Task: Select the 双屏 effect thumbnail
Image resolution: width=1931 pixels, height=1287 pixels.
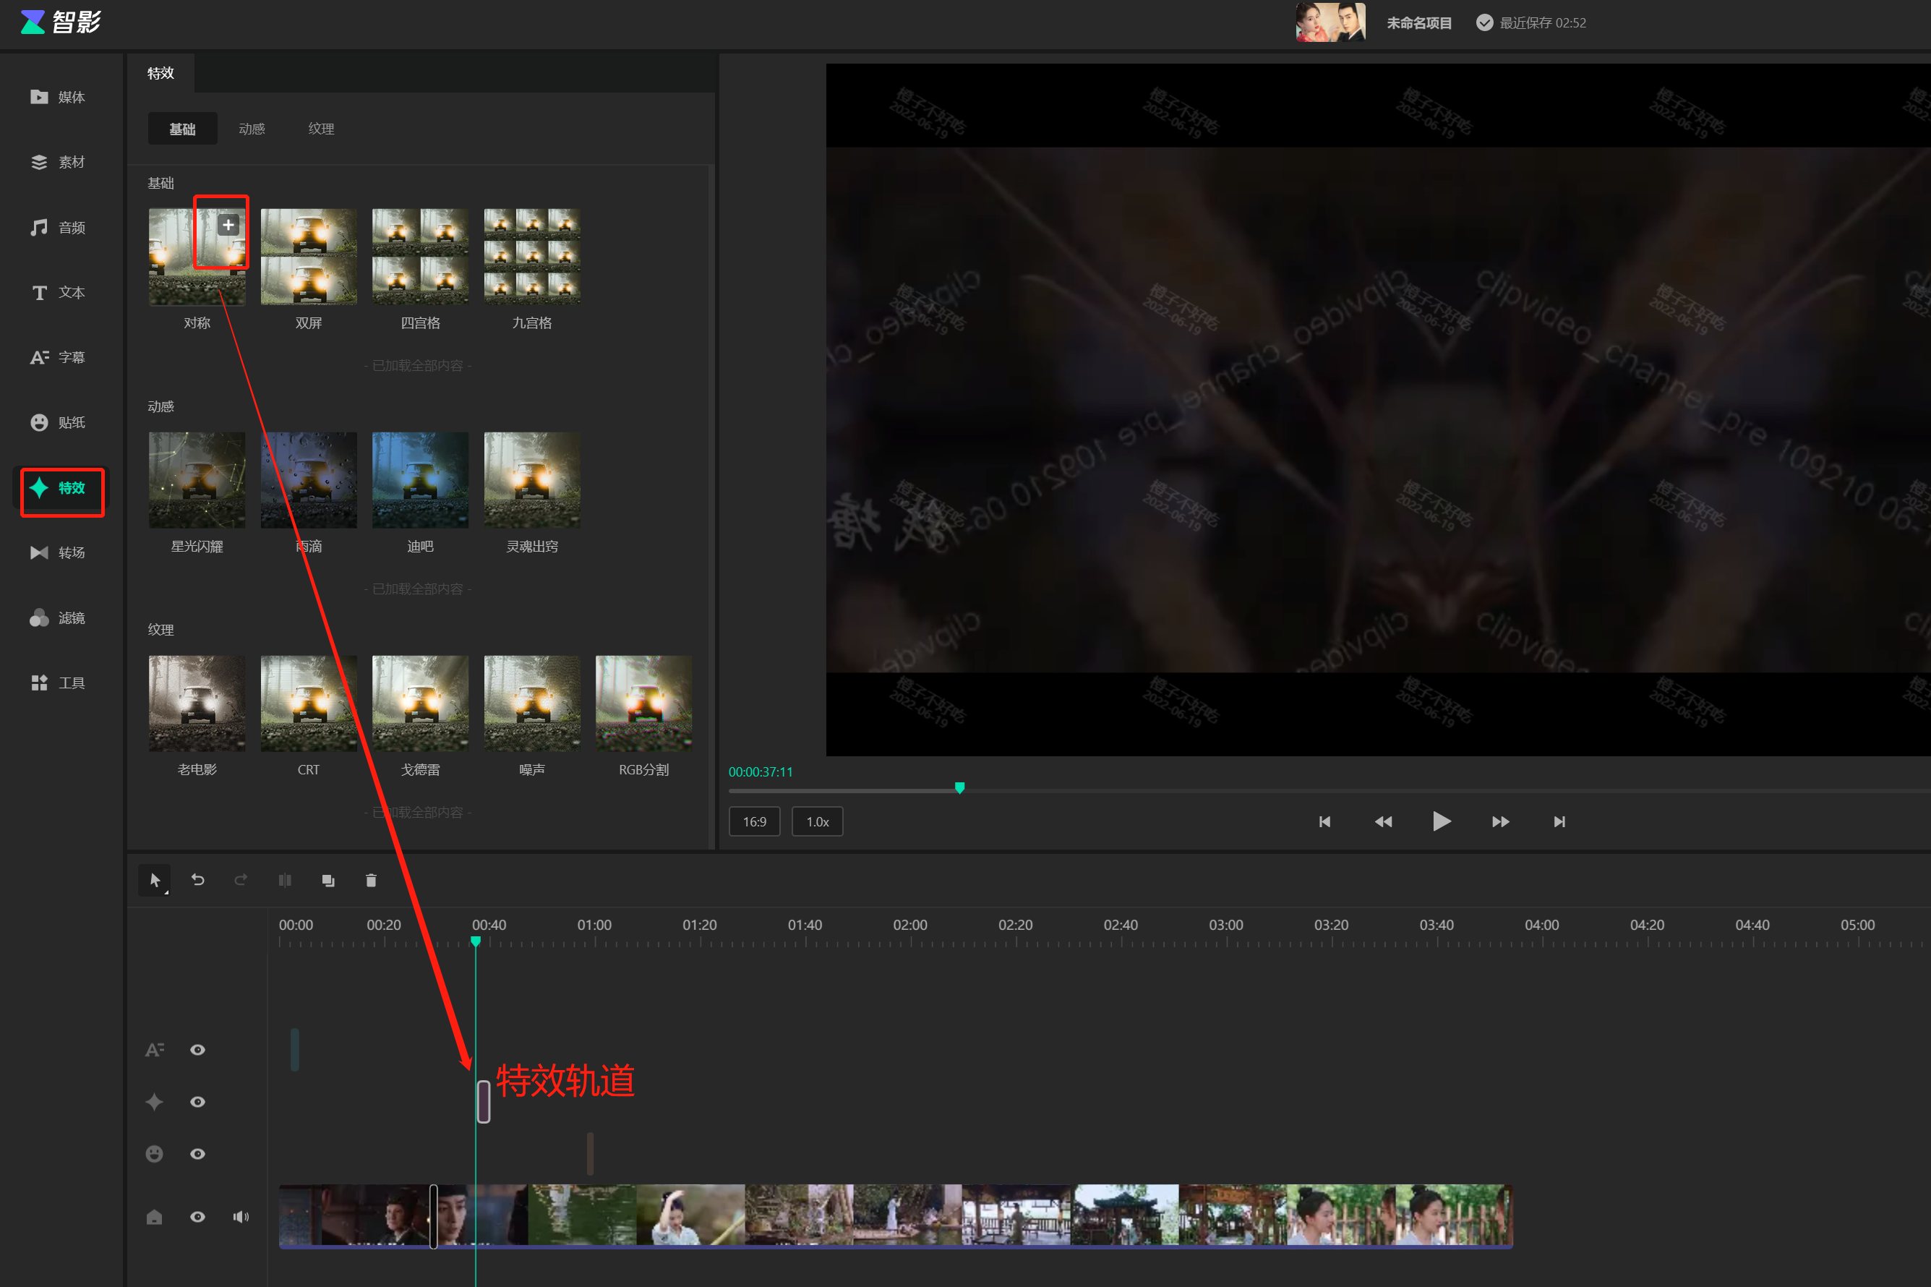Action: coord(309,256)
